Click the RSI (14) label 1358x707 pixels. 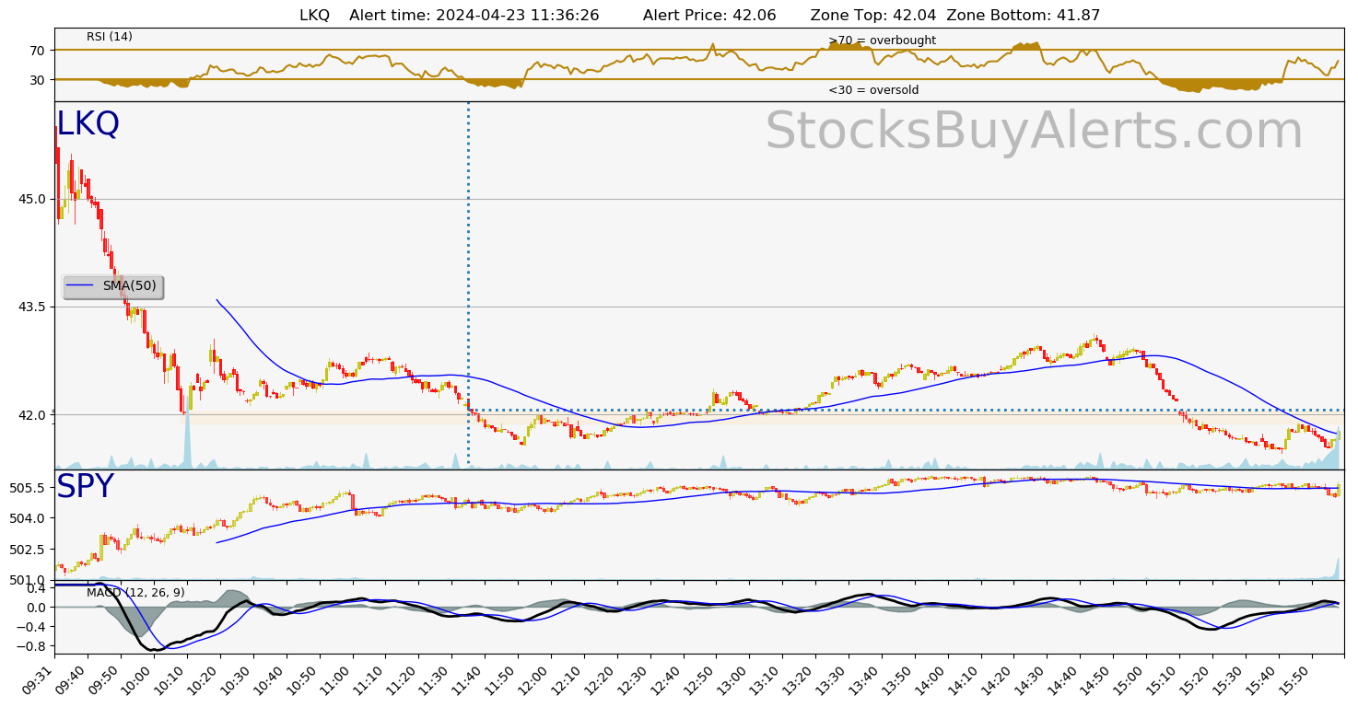[x=110, y=37]
